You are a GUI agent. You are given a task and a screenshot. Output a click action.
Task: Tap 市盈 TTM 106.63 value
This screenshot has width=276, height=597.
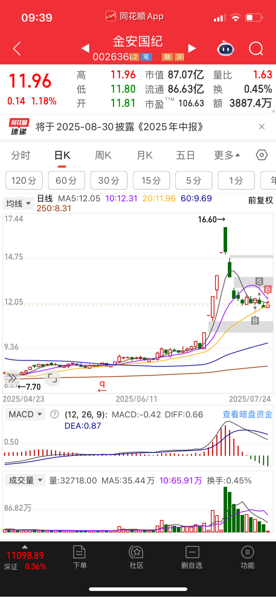pos(191,103)
